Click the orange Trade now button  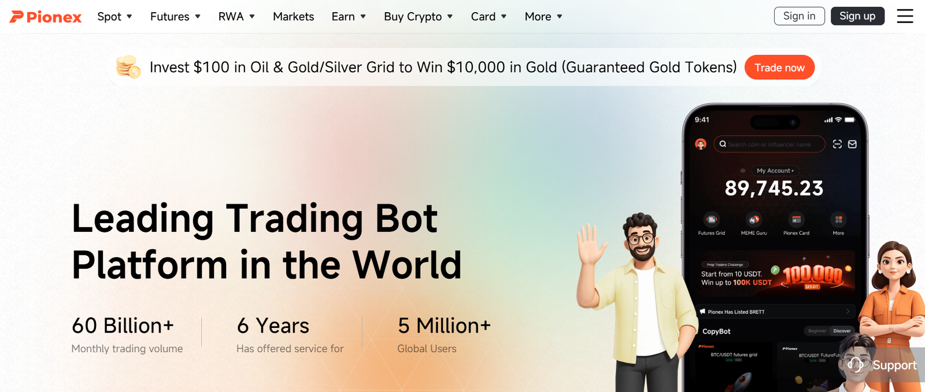point(779,68)
